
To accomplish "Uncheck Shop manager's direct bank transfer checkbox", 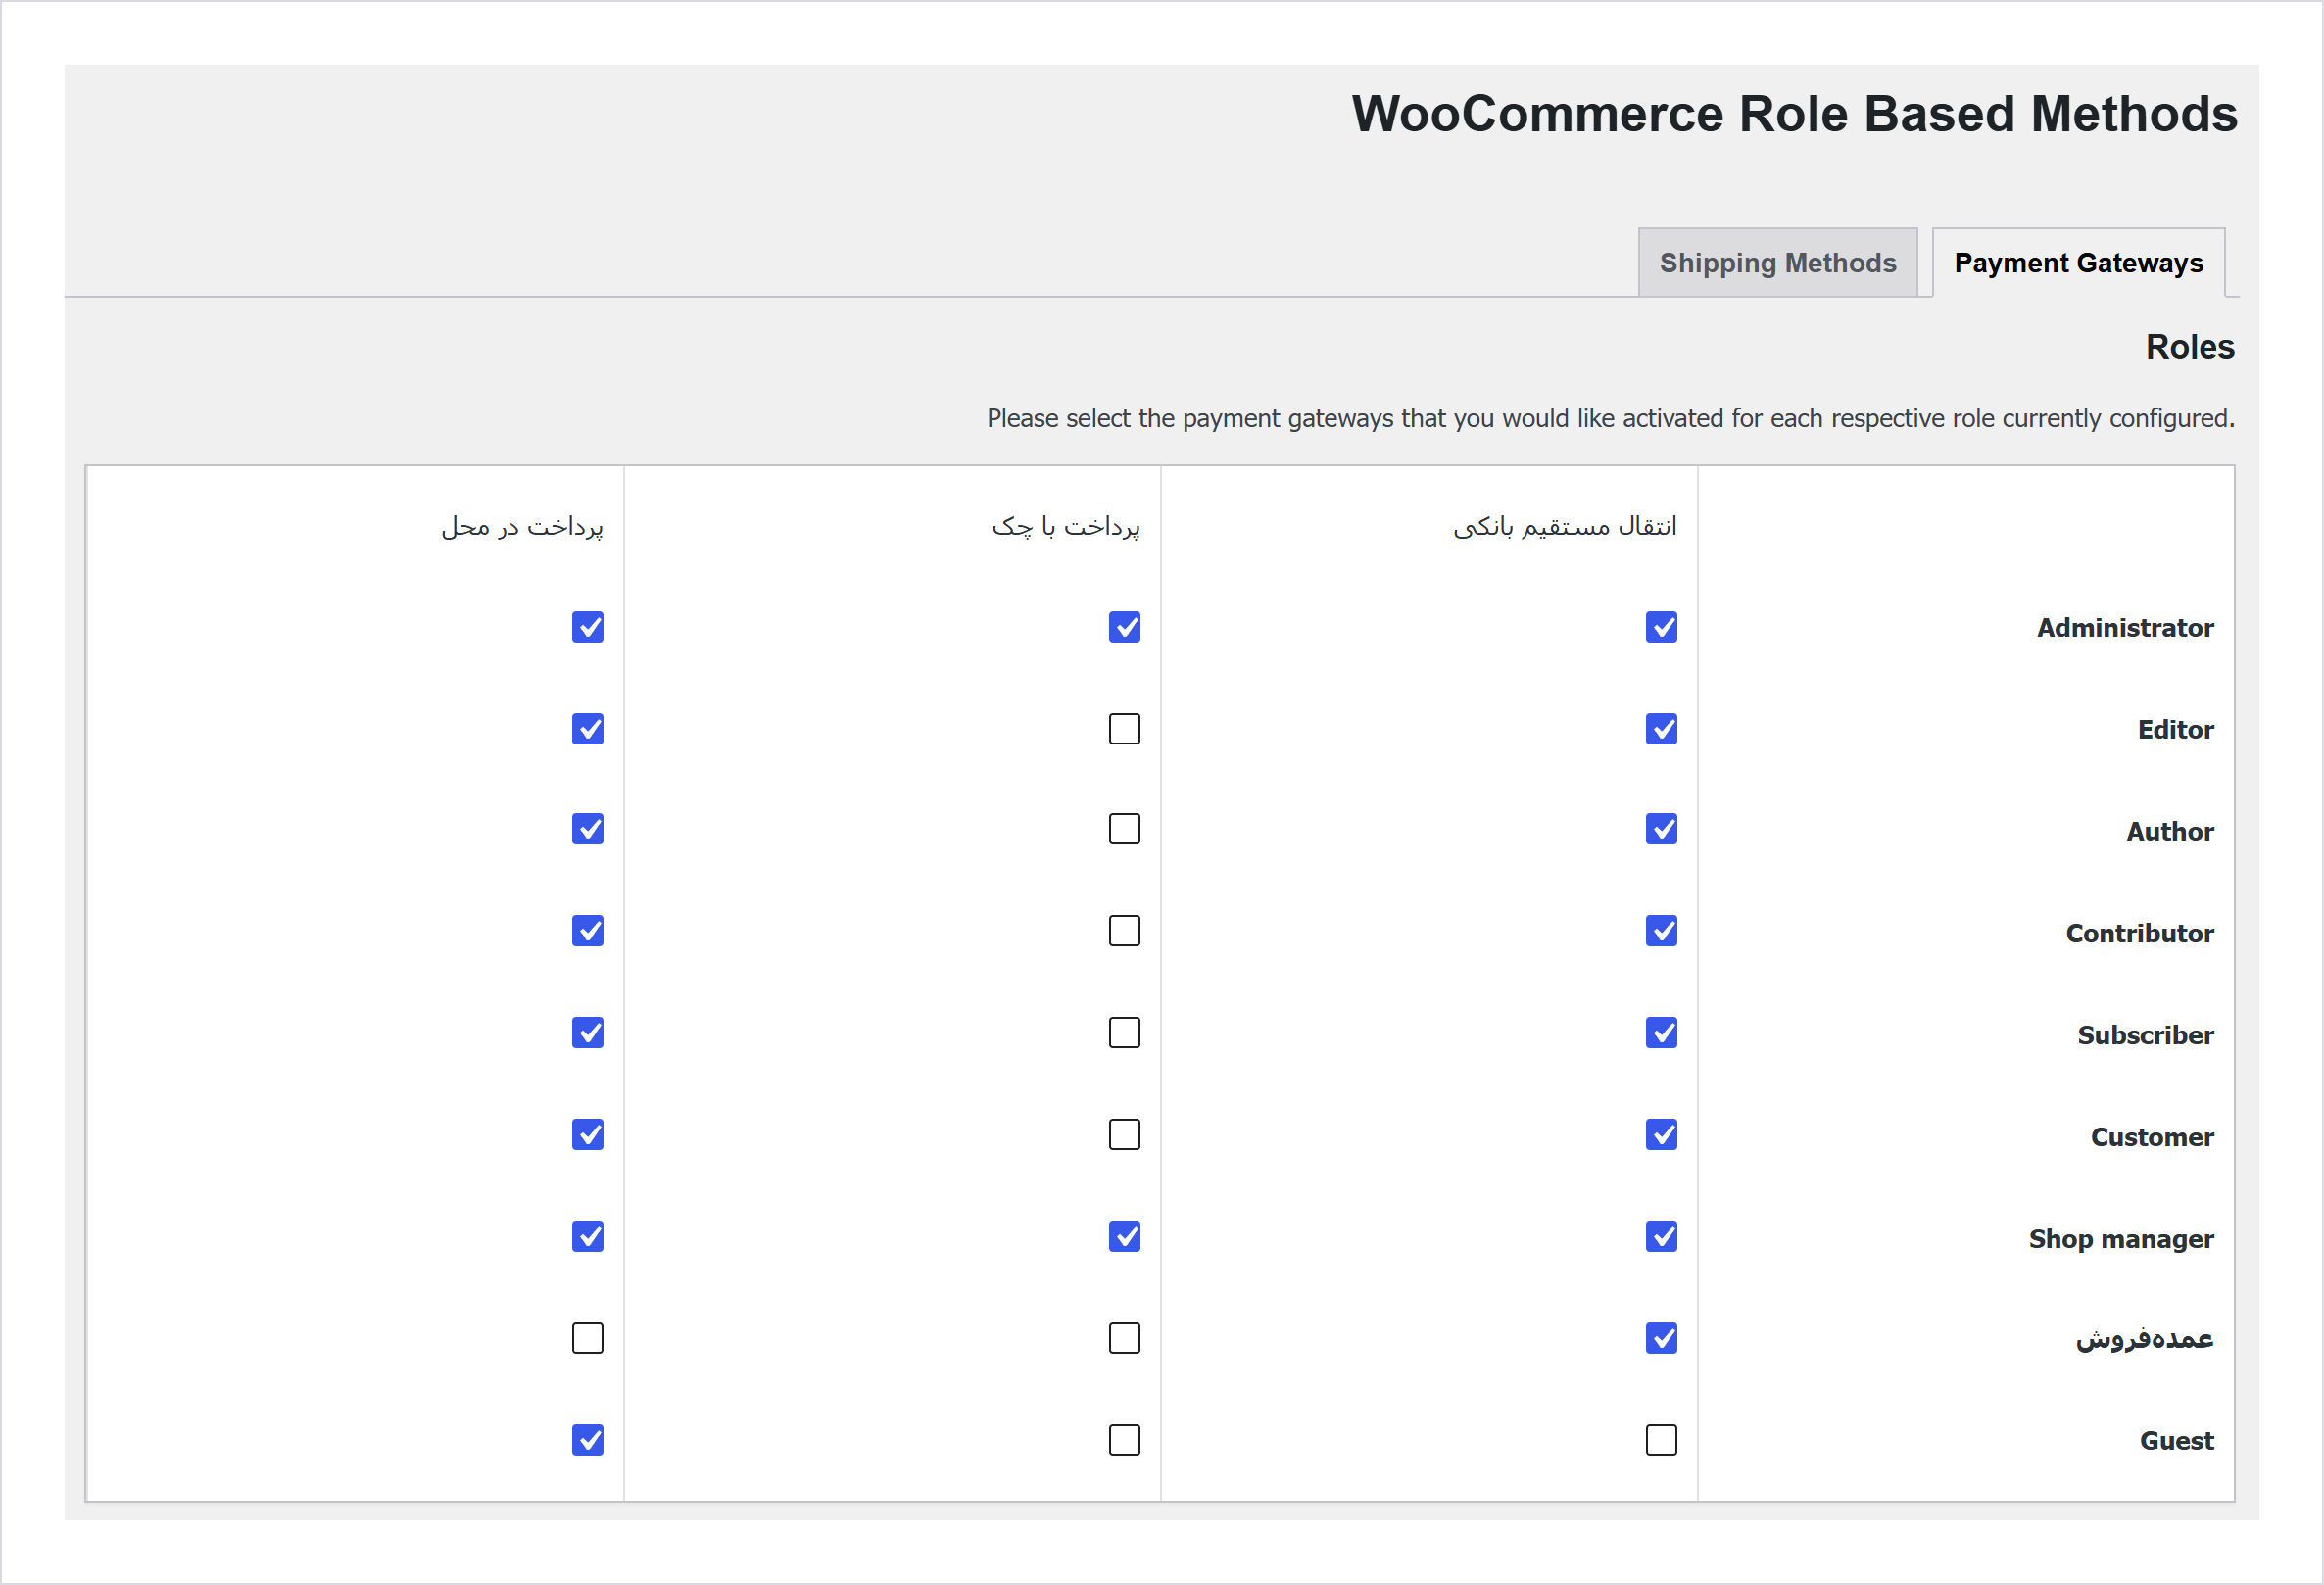I will 1661,1237.
